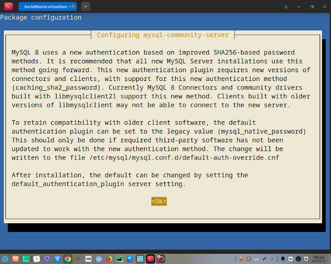This screenshot has height=264, width=331.
Task: Open the notification bell
Action: tap(283, 259)
